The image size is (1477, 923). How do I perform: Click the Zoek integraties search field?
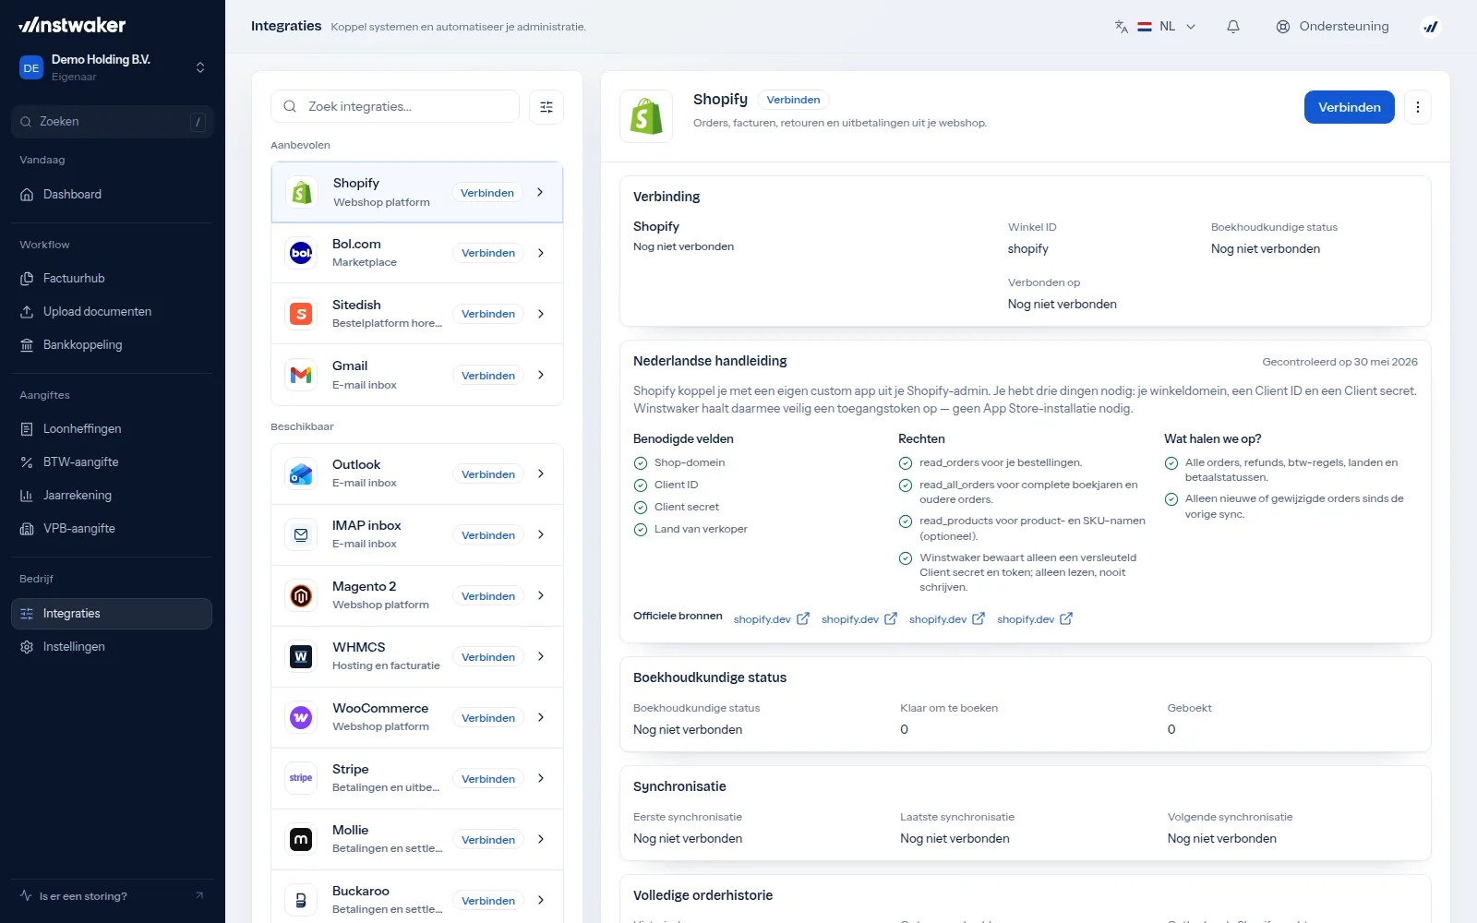point(395,107)
